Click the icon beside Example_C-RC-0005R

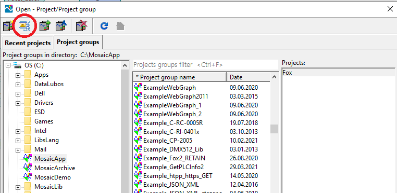point(138,122)
